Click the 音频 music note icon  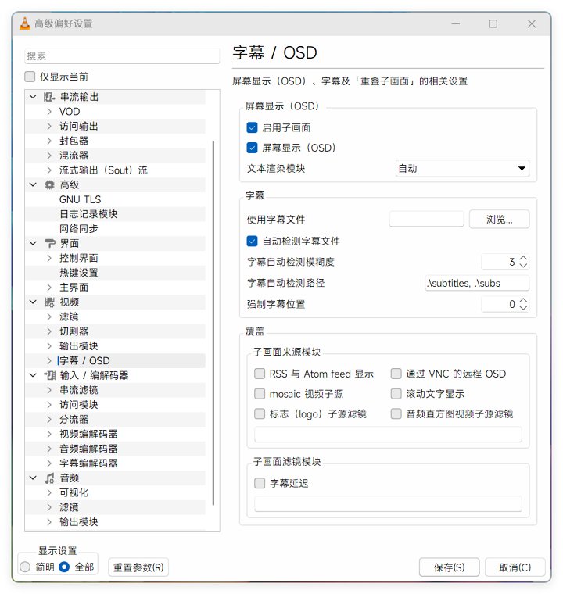tap(49, 478)
